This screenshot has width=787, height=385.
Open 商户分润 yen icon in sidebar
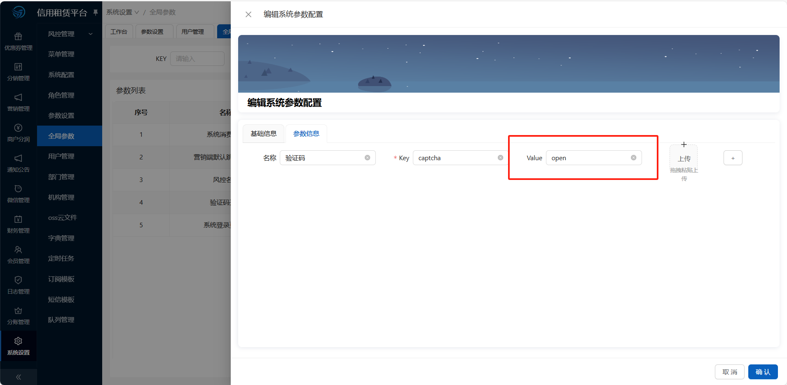pos(18,128)
